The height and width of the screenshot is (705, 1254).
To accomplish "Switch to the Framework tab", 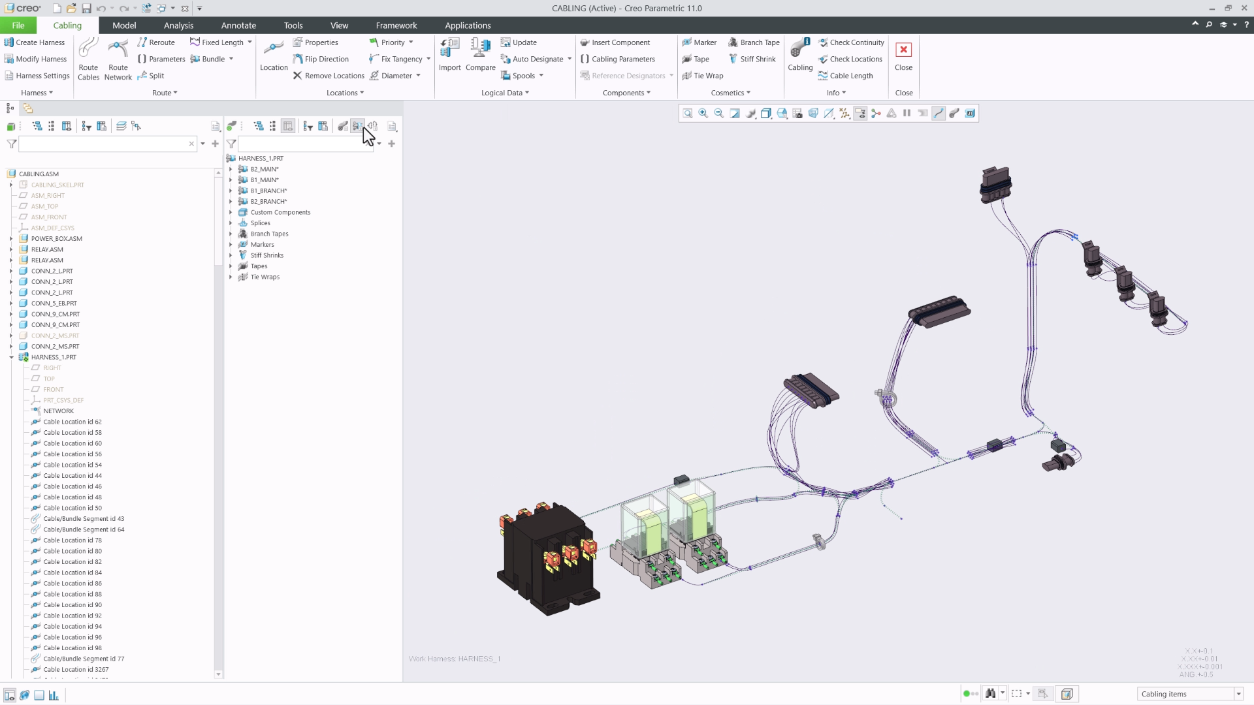I will click(x=396, y=25).
